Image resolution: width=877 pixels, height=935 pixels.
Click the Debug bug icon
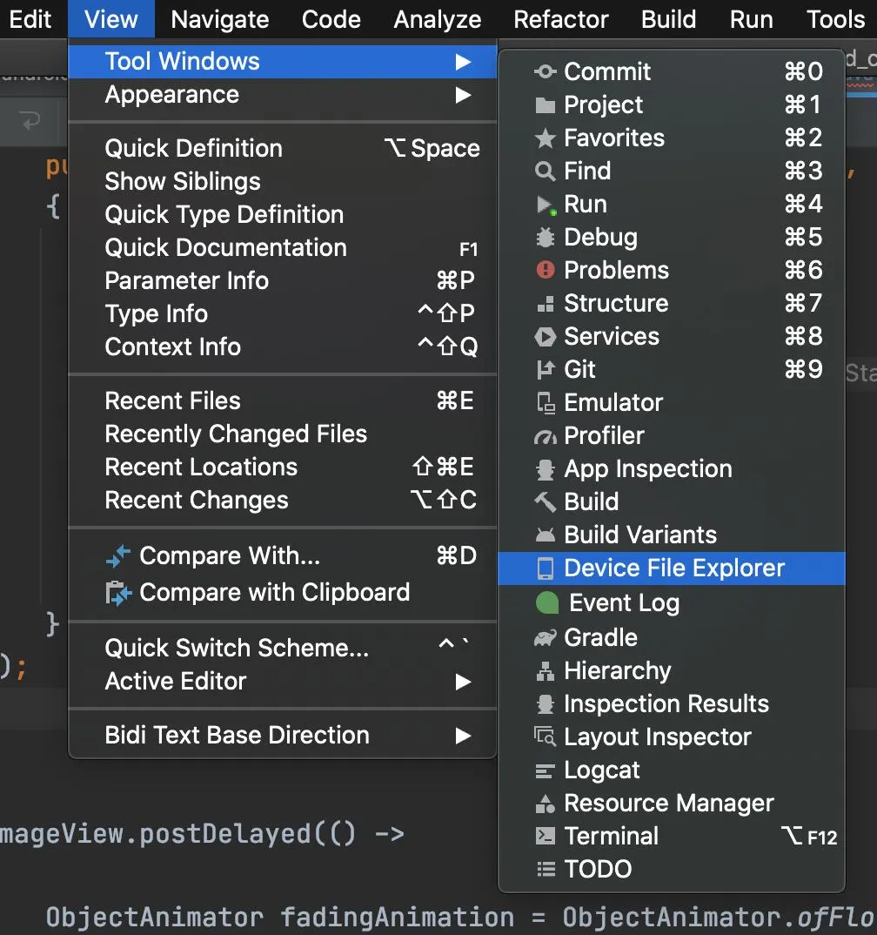[x=546, y=238]
